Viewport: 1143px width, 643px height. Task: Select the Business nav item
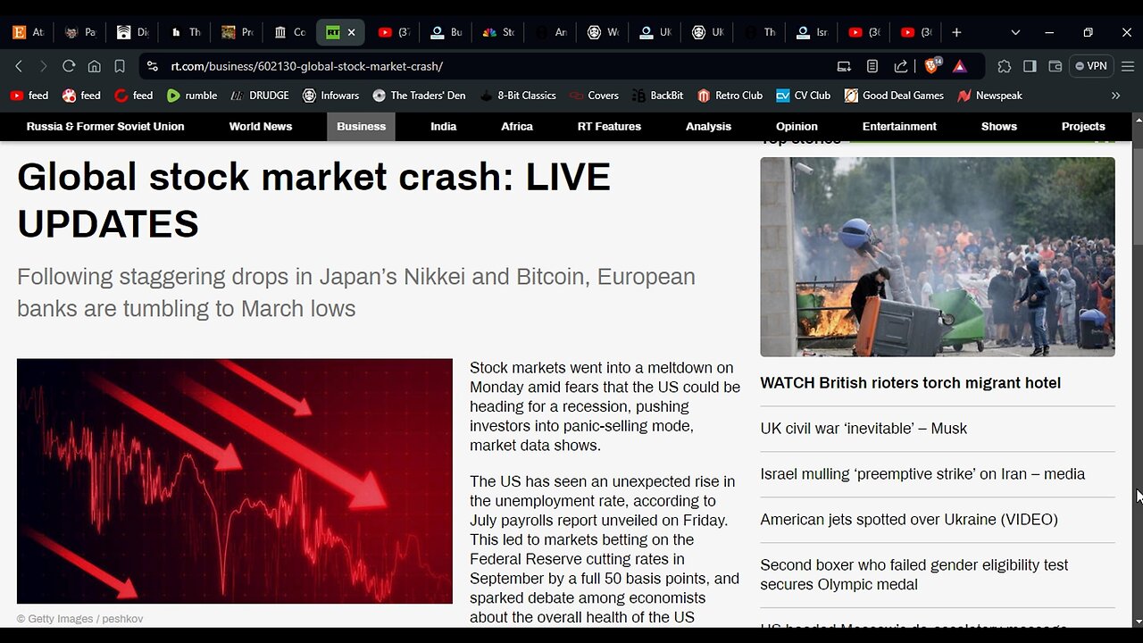point(362,127)
